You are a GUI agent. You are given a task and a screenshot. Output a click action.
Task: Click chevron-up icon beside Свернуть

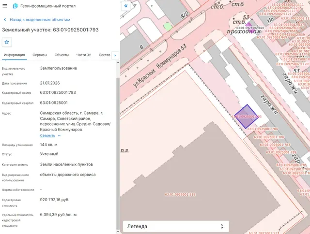click(x=59, y=136)
